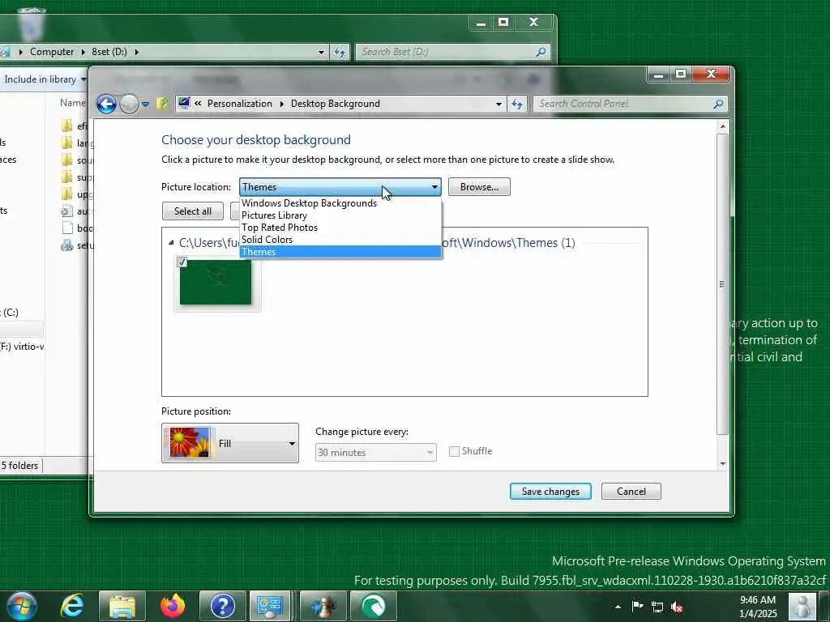Click the Back arrow in Control Panel
This screenshot has width=830, height=622.
click(106, 104)
